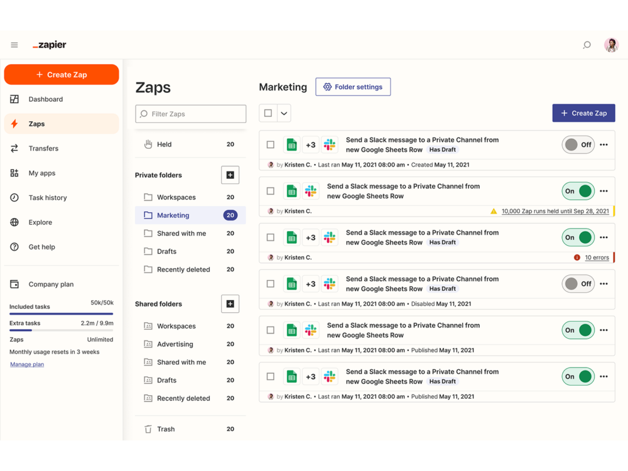Add a new shared folder

tap(230, 304)
